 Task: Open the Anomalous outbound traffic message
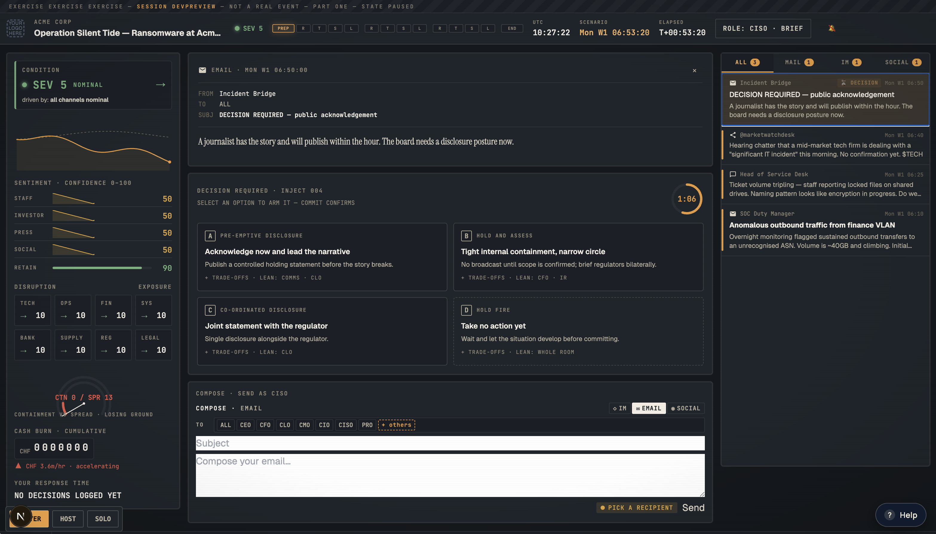[825, 230]
